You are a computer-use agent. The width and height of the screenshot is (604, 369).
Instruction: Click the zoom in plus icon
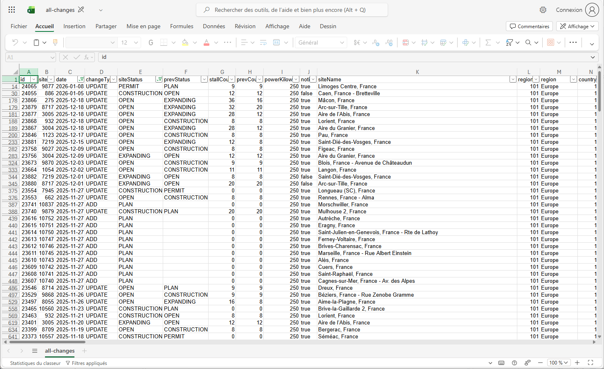coord(577,363)
